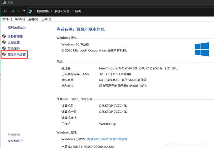Click the Windows 10 logo image
The width and height of the screenshot is (214, 148).
202,49
